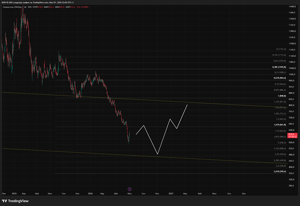Viewport: 300px width, 206px height.
Task: Click the purple lightning event icon on the time axis
Action: (130, 189)
